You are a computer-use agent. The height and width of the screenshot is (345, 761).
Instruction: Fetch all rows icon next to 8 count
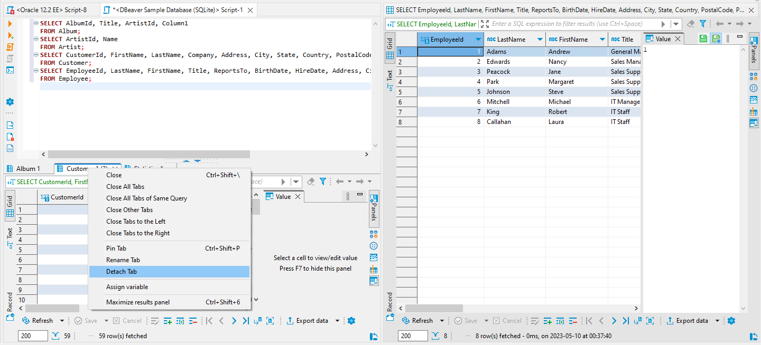tap(436, 336)
